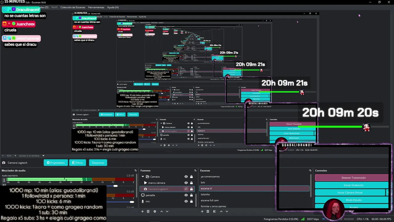
Task: Delete the selected scene with trash icon
Action: 208,212
